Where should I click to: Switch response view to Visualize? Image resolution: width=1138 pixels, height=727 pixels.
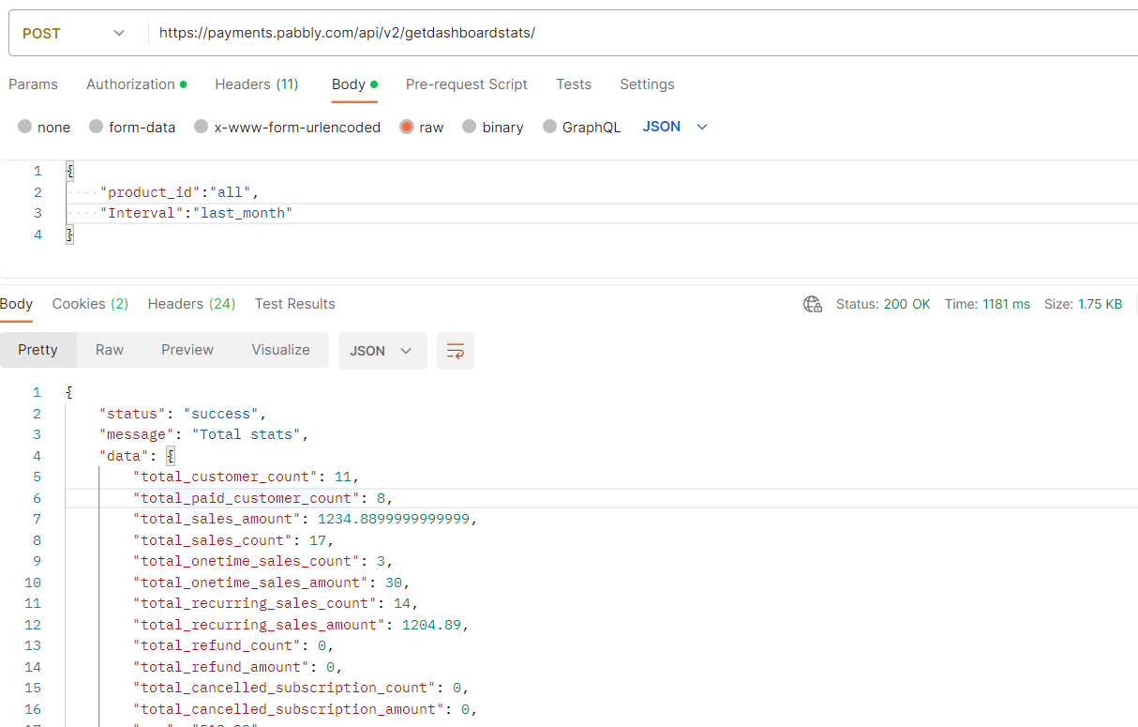tap(280, 350)
